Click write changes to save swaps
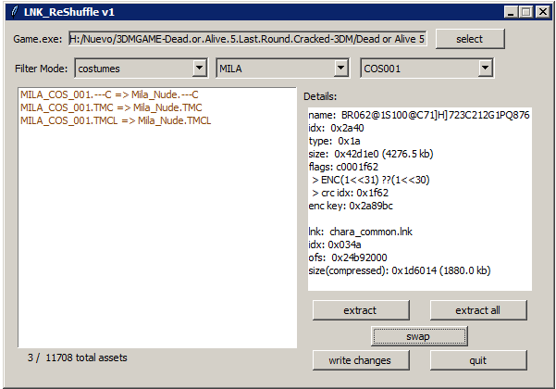 click(360, 360)
